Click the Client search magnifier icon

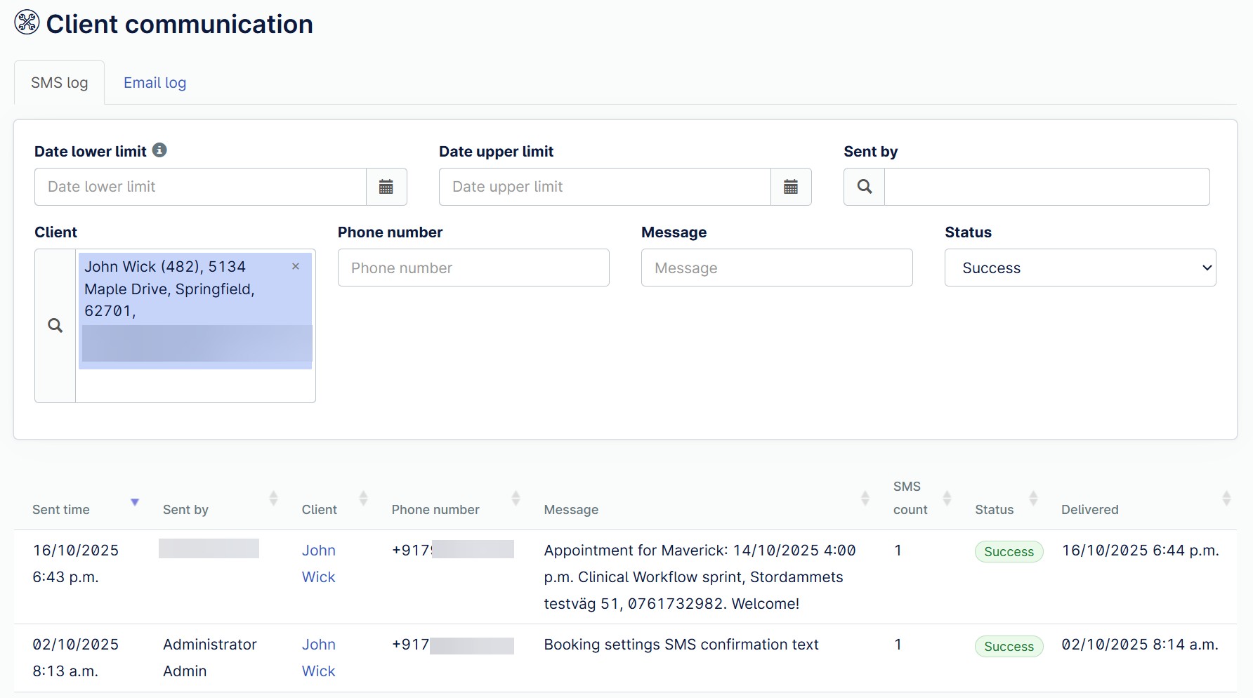55,326
